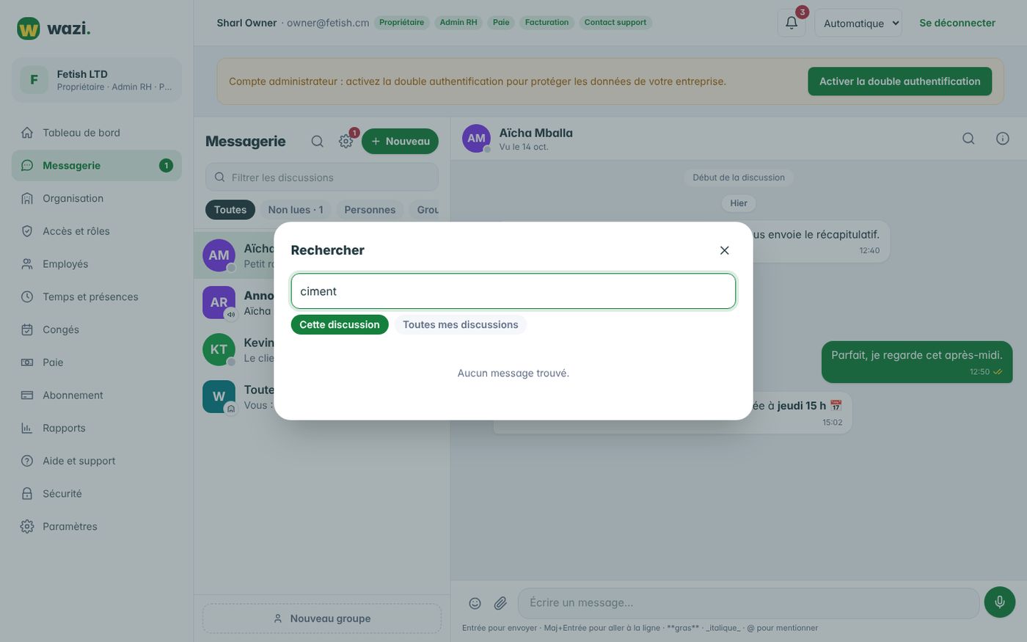Open messaging settings gear with badge
This screenshot has width=1027, height=642.
[346, 141]
